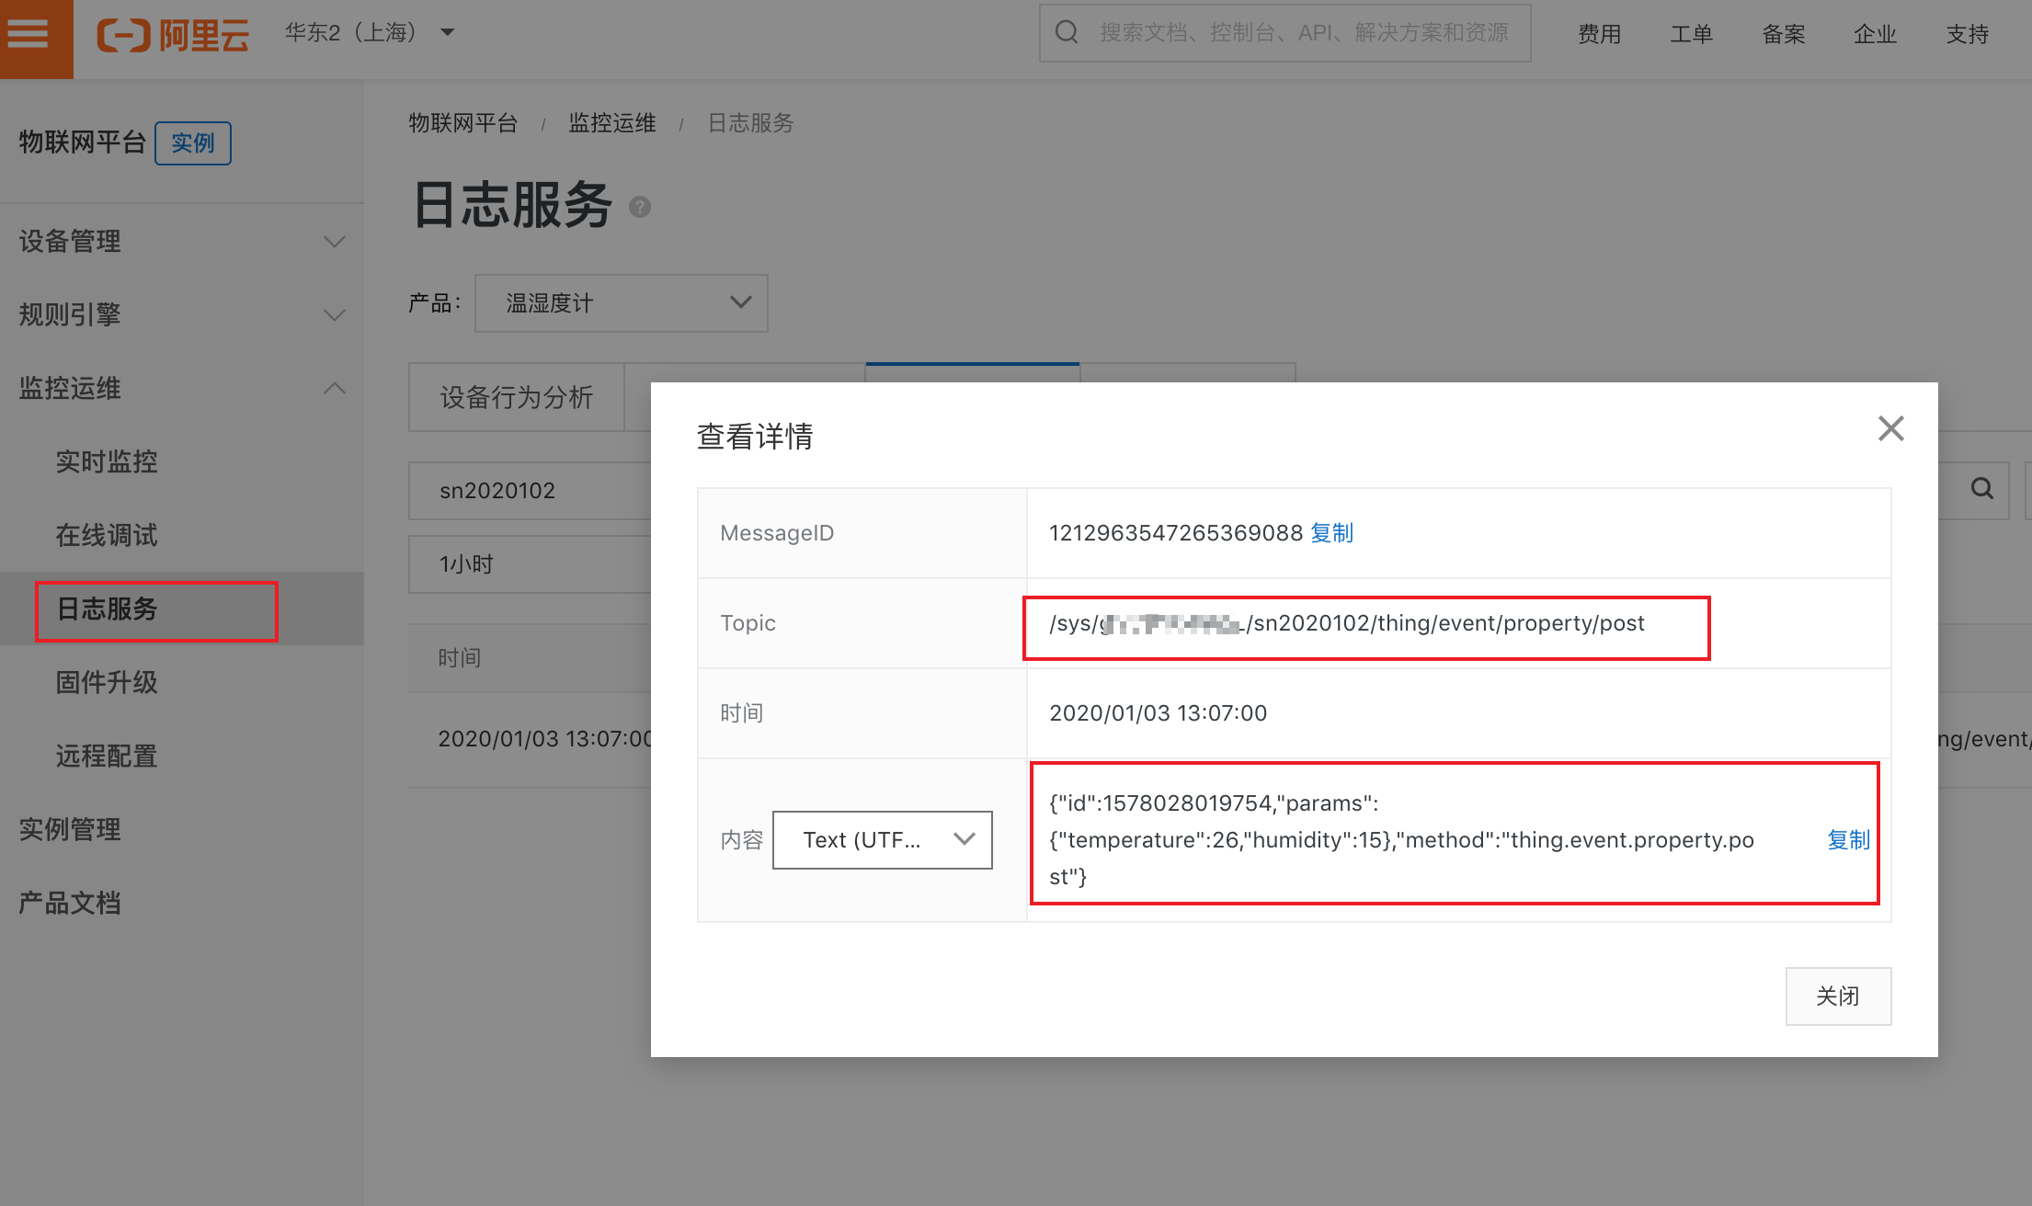The width and height of the screenshot is (2032, 1206).
Task: Click the 实例 badge next to 物联网平台
Action: coord(193,143)
